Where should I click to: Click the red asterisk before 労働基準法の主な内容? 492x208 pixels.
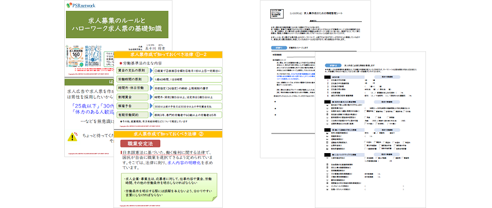click(x=120, y=64)
